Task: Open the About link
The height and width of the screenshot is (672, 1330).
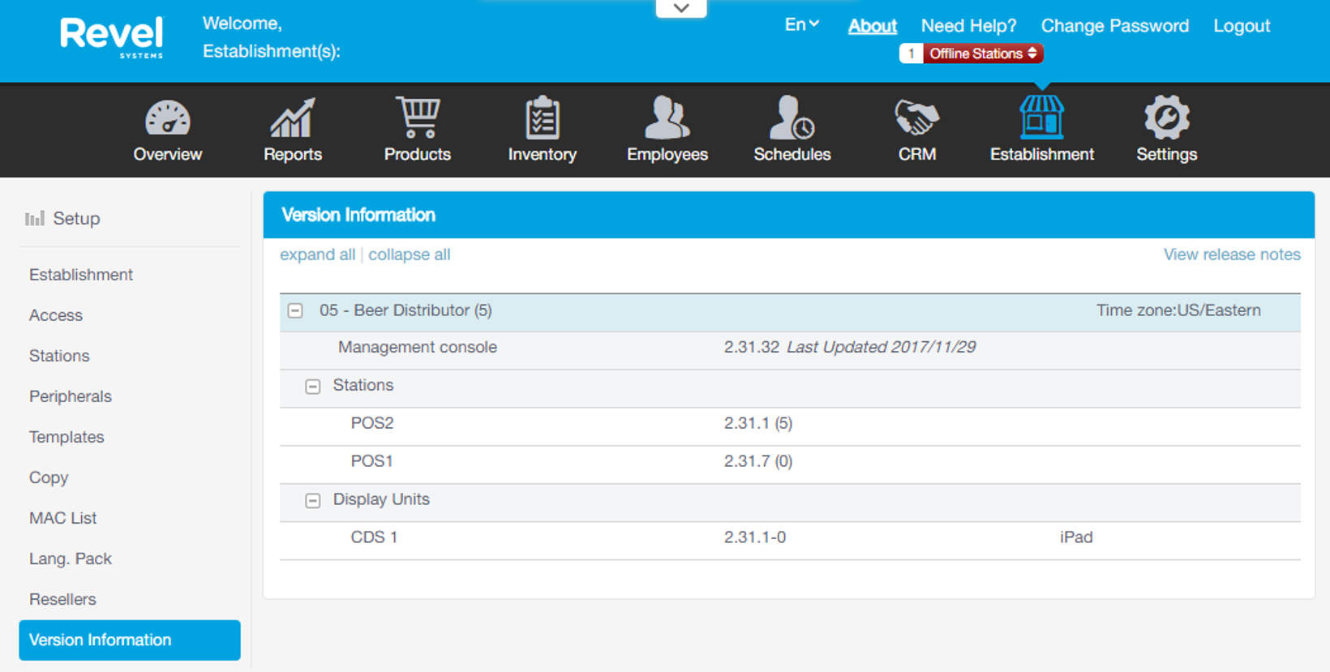Action: [873, 26]
